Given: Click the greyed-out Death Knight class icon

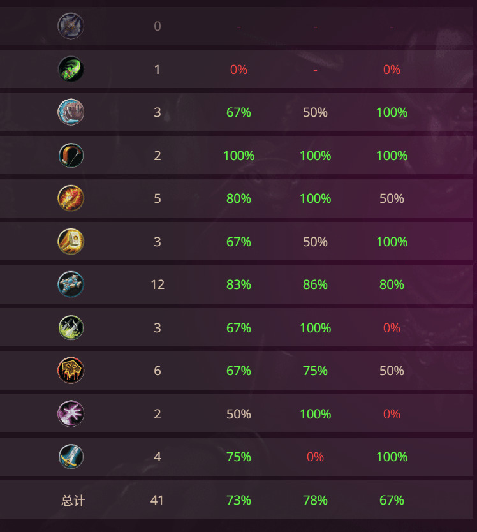Looking at the screenshot, I should click(x=71, y=26).
